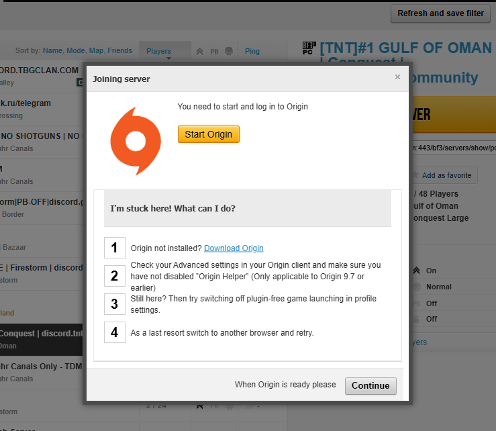Click step 3 number box
The image size is (496, 431).
[115, 304]
